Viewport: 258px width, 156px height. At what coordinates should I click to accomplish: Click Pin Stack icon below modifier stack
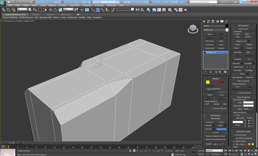(x=205, y=72)
